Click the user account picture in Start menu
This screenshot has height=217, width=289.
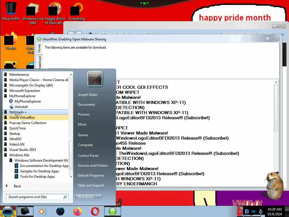[95, 79]
